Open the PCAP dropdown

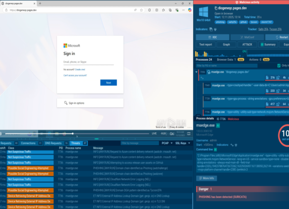tap(167, 143)
